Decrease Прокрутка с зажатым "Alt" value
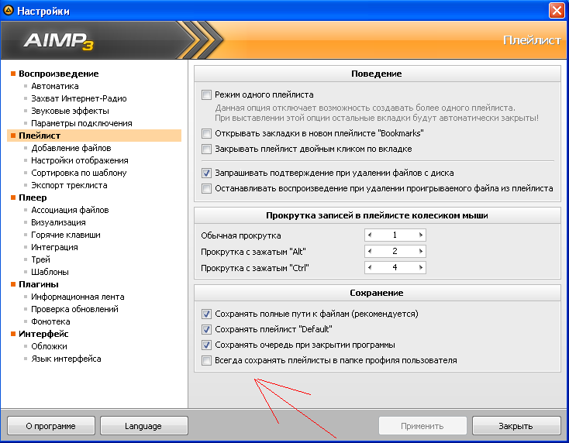Viewport: 569px width, 443px height. pos(370,251)
